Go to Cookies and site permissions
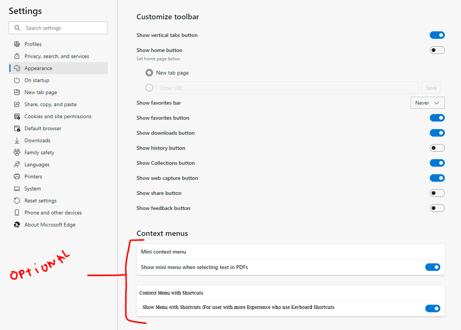The width and height of the screenshot is (461, 330). point(58,116)
